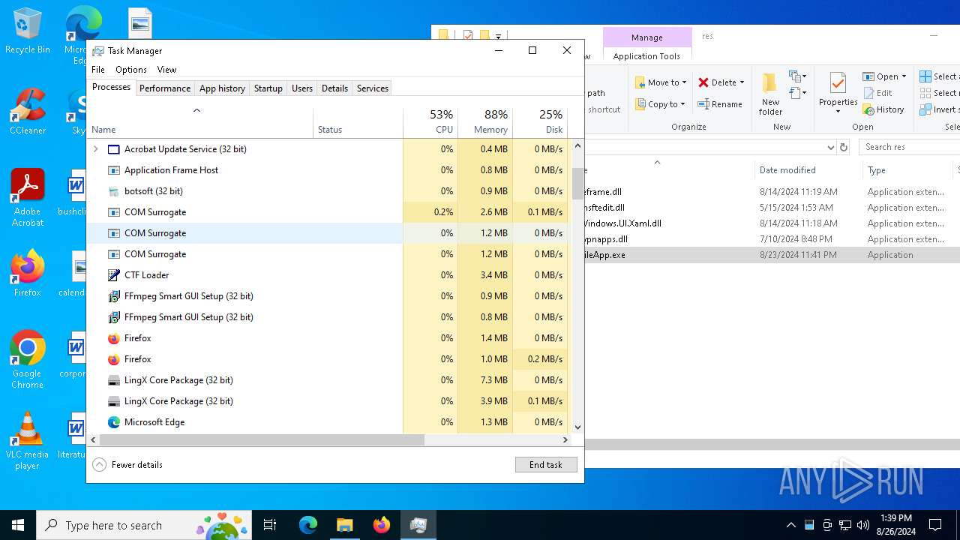
Task: Select the Windows.UI.Xaml.dll file
Action: (772, 223)
